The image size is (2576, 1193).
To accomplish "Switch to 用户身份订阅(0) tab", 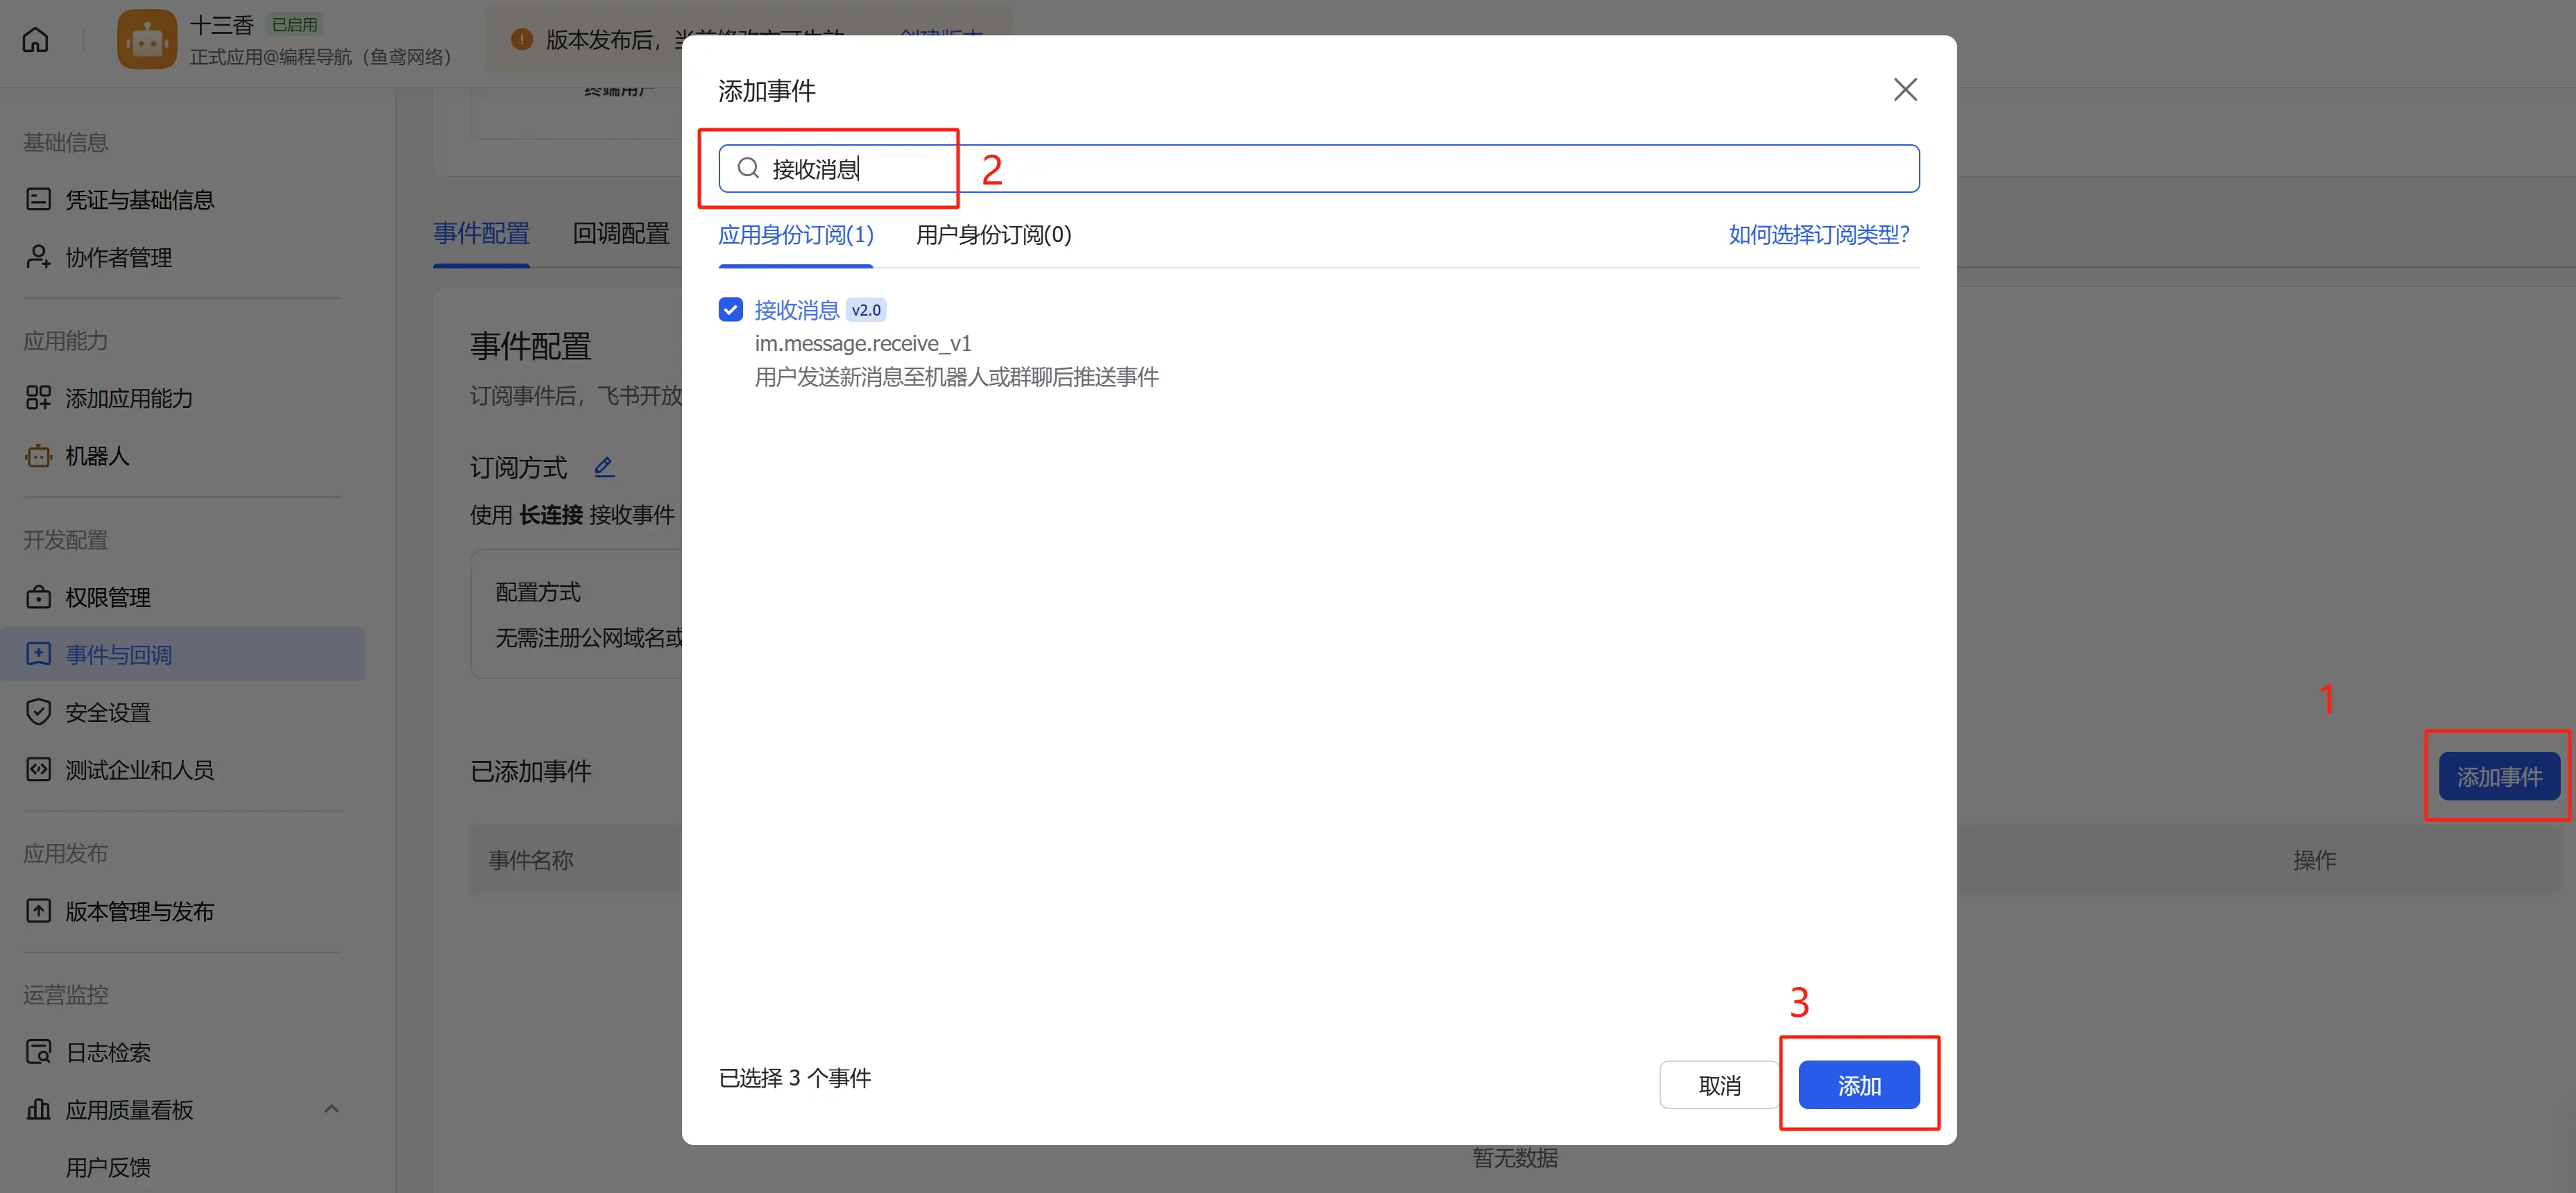I will (x=993, y=235).
